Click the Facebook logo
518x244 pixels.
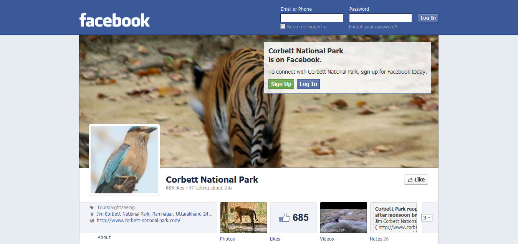(x=114, y=20)
